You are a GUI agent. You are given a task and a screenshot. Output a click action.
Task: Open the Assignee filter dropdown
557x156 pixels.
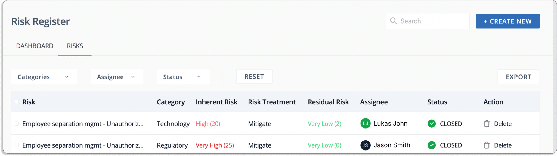pos(117,77)
